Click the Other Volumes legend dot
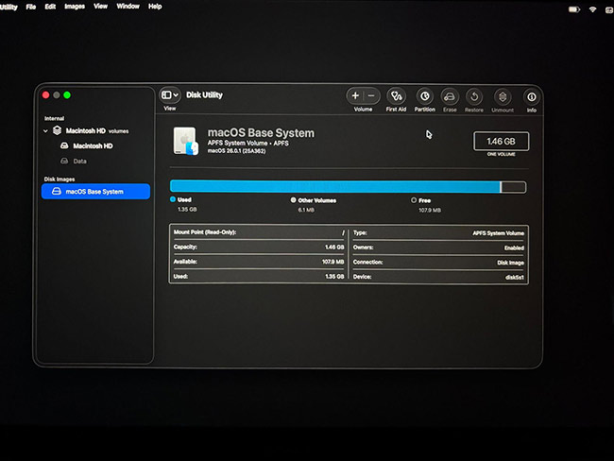 [x=293, y=200]
